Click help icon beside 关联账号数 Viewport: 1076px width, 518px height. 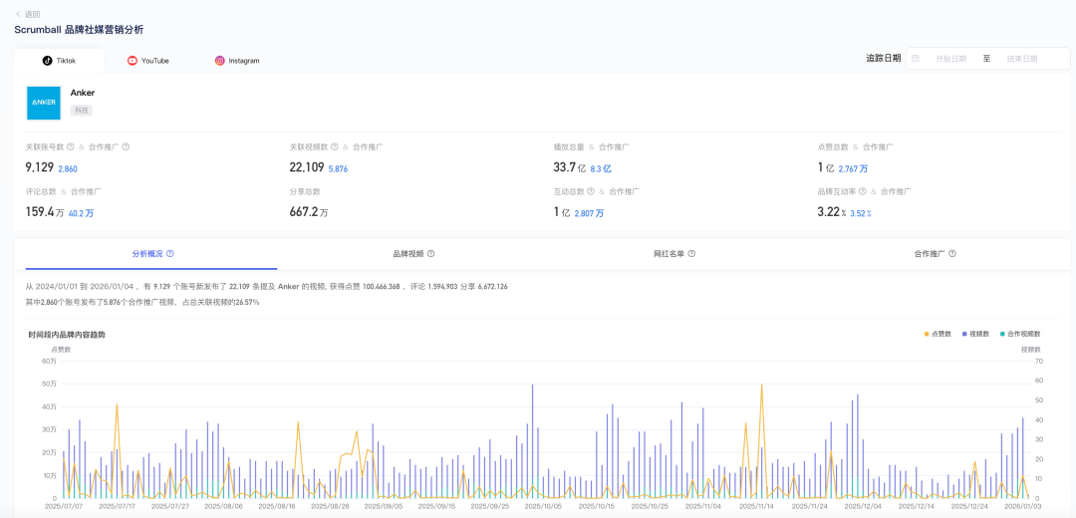pyautogui.click(x=70, y=146)
